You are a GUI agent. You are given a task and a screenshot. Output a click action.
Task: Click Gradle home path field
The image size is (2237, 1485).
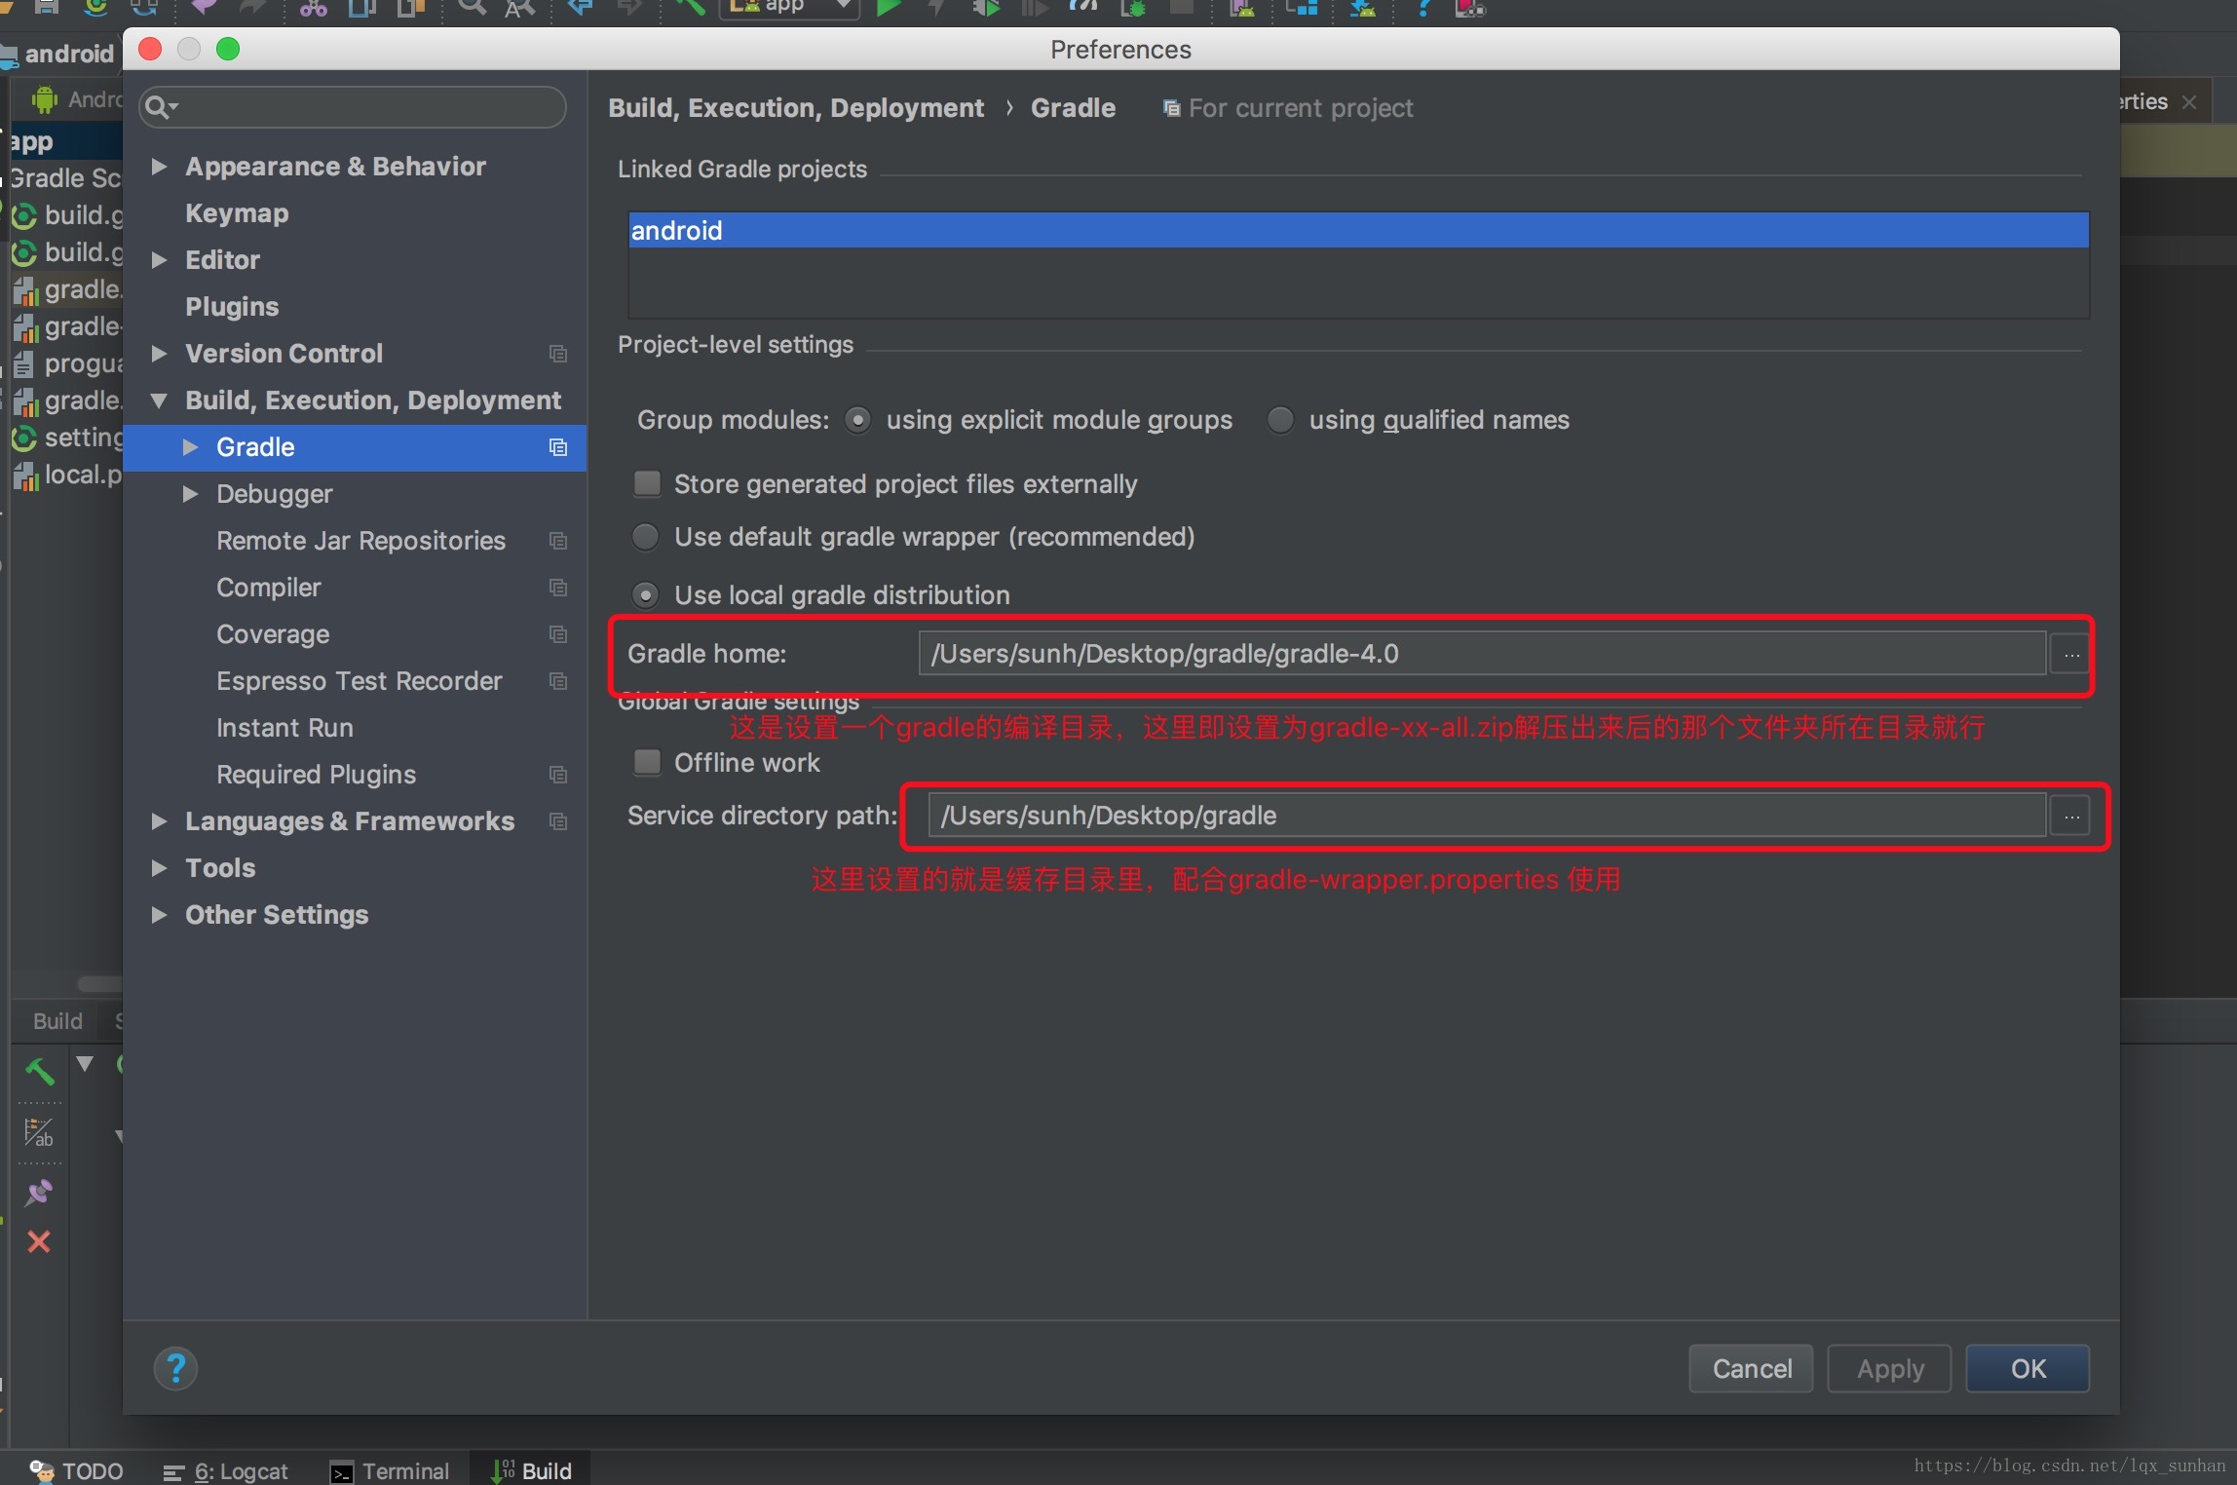click(1482, 654)
